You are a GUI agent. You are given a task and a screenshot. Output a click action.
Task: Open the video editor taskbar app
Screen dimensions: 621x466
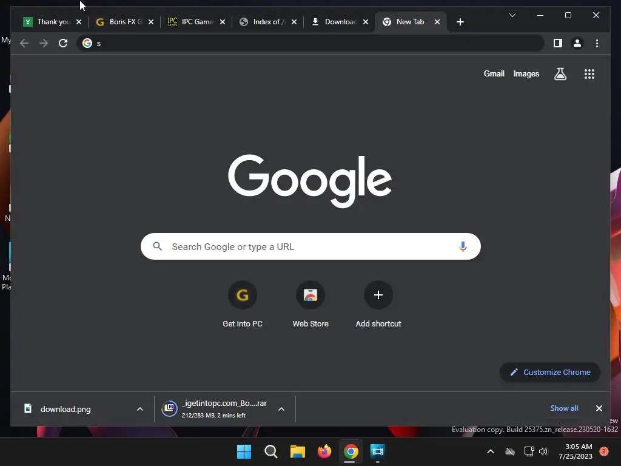[377, 451]
